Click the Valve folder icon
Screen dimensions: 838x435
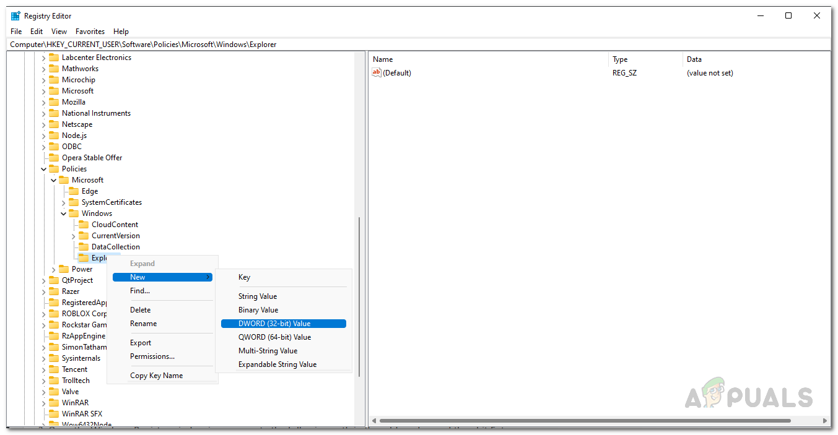54,392
